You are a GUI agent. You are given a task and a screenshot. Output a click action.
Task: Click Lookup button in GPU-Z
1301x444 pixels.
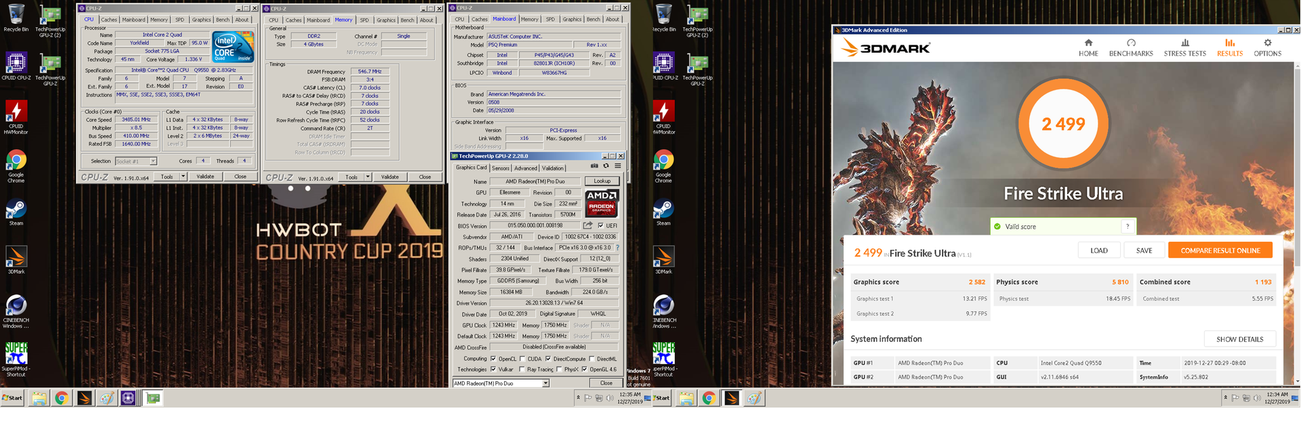pyautogui.click(x=602, y=181)
